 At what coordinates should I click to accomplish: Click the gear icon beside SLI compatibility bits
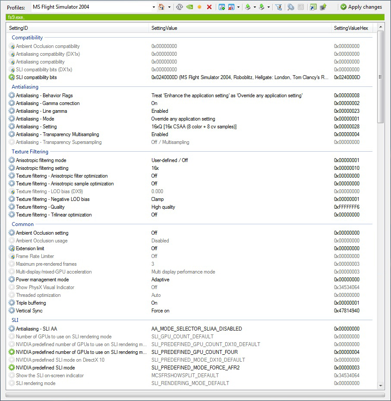[12, 77]
